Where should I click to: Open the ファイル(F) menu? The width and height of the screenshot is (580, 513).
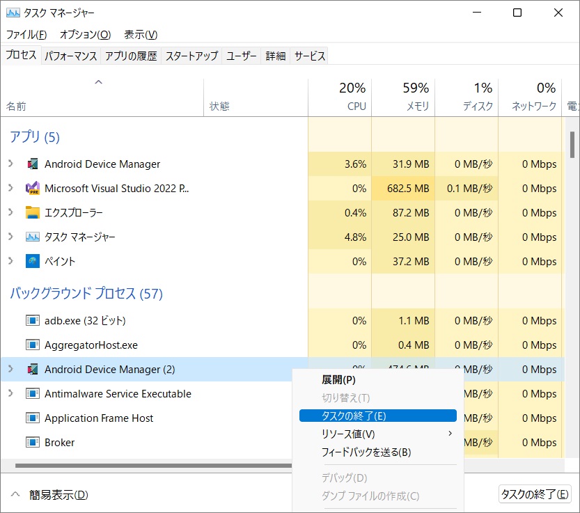(x=26, y=35)
